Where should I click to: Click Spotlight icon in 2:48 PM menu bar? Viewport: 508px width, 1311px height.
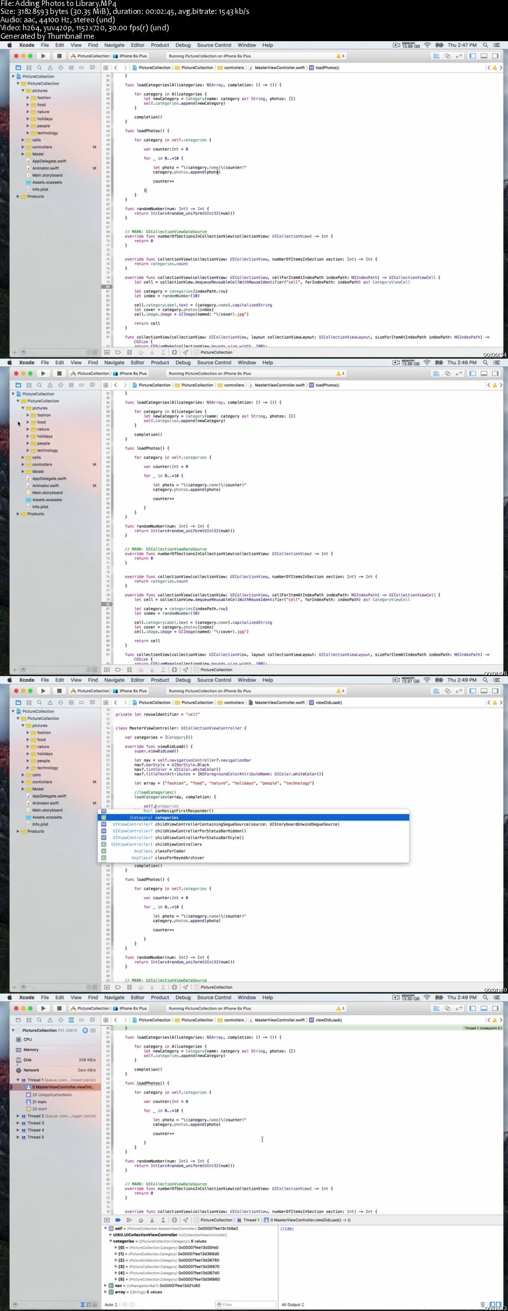[x=485, y=363]
